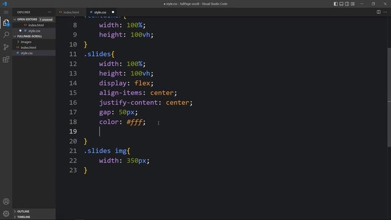Click line number 11 in the gutter
This screenshot has width=391, height=220.
click(73, 54)
